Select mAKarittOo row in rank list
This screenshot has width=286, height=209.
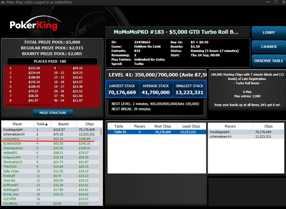click(x=51, y=139)
